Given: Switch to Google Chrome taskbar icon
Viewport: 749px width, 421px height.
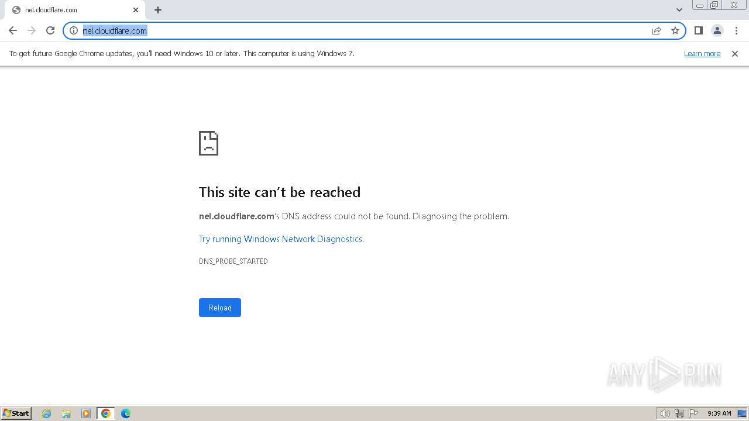Looking at the screenshot, I should (x=106, y=413).
